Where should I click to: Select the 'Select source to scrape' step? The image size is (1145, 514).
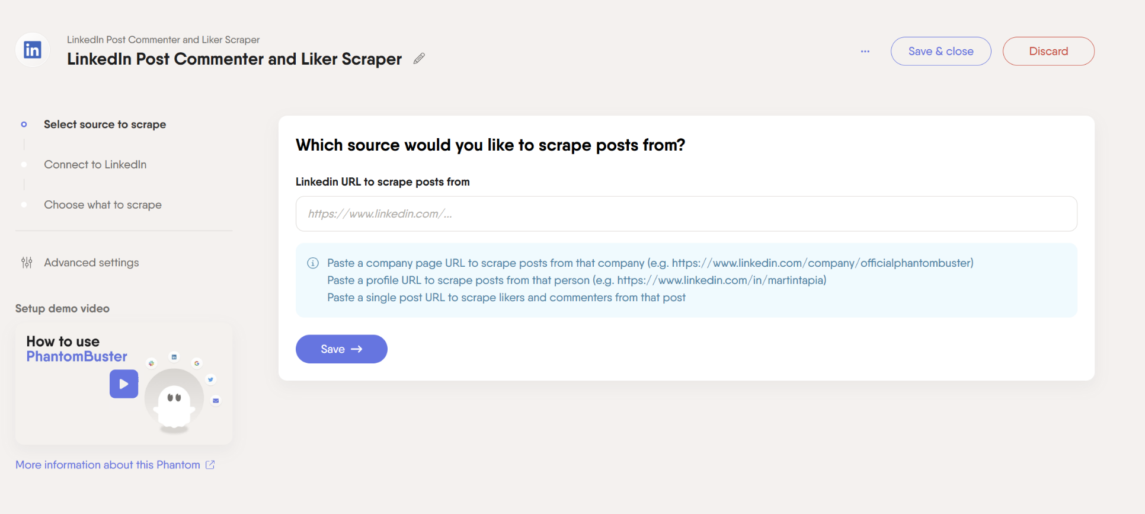pyautogui.click(x=105, y=124)
